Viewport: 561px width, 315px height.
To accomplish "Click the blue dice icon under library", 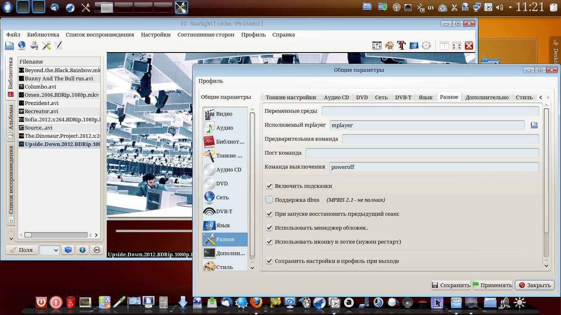I will (x=68, y=250).
